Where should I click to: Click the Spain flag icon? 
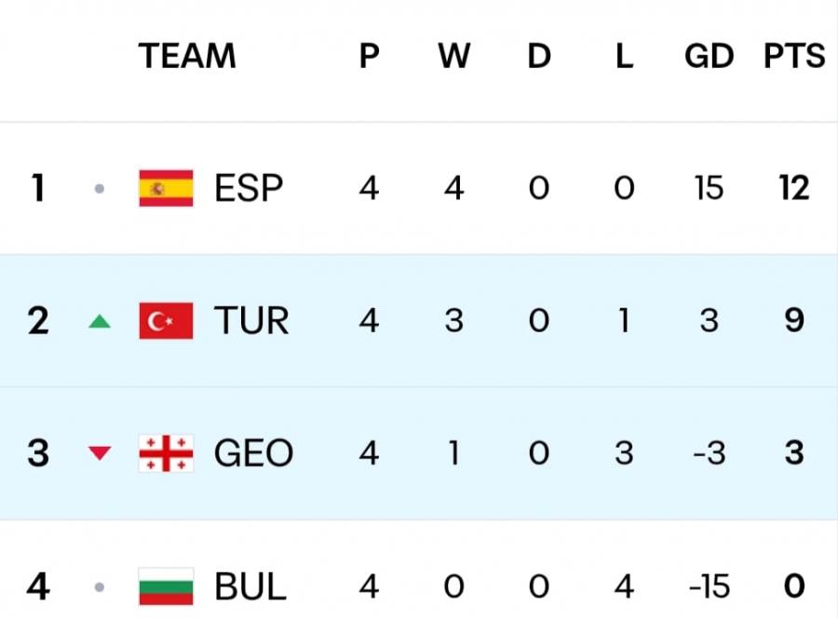[x=166, y=189]
